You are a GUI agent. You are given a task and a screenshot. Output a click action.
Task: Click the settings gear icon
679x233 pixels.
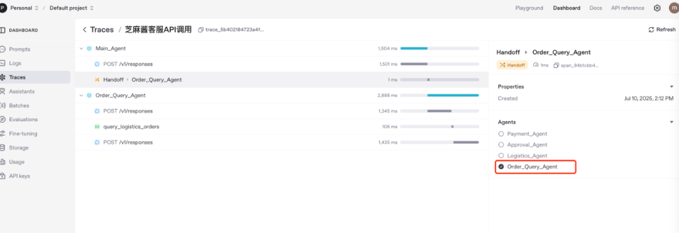[x=657, y=8]
